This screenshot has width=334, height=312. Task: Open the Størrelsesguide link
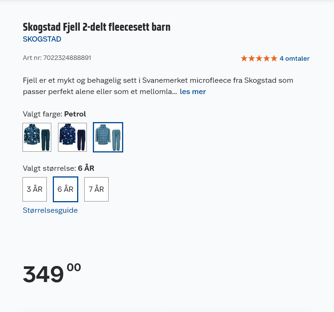pyautogui.click(x=50, y=210)
